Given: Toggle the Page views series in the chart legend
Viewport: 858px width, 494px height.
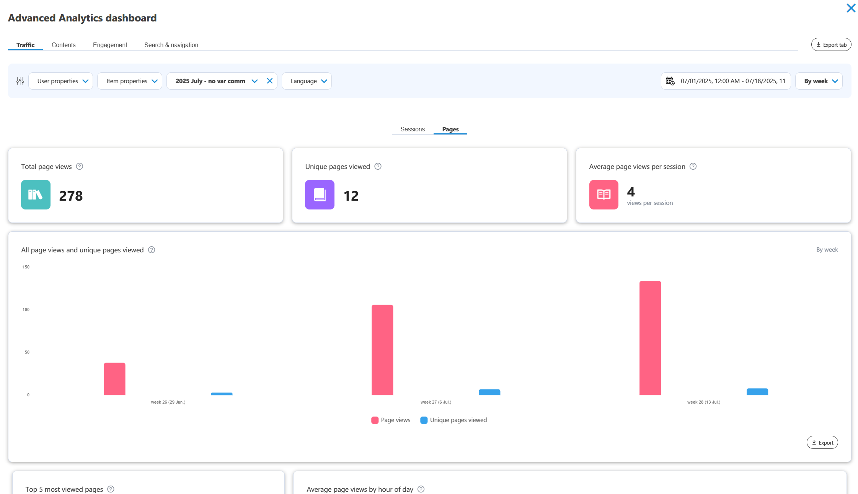Looking at the screenshot, I should click(x=390, y=420).
